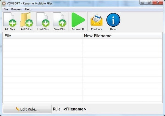Click the Edit Rule... button
The height and width of the screenshot is (116, 165).
click(x=27, y=109)
